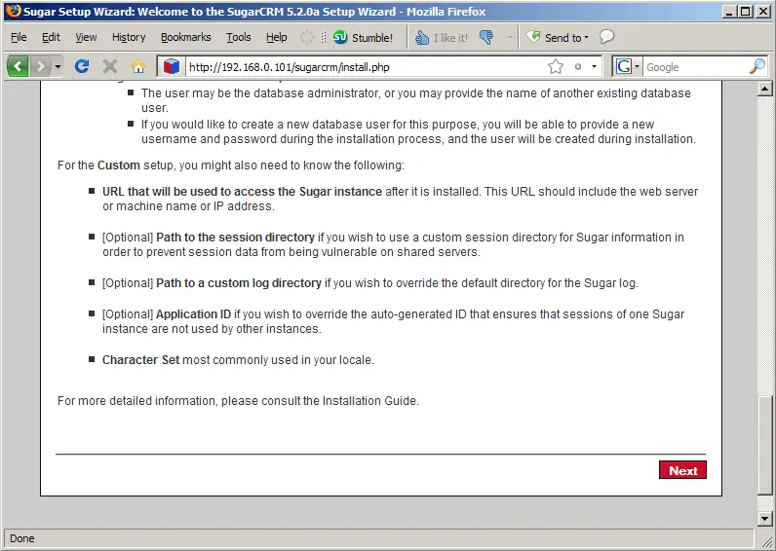Open the Send to dropdown
This screenshot has height=551, width=776.
point(558,38)
